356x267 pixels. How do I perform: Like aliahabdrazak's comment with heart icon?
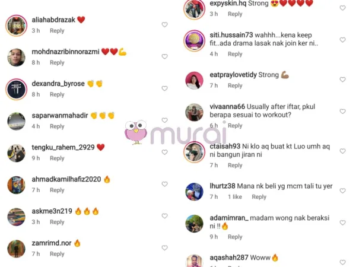click(164, 24)
